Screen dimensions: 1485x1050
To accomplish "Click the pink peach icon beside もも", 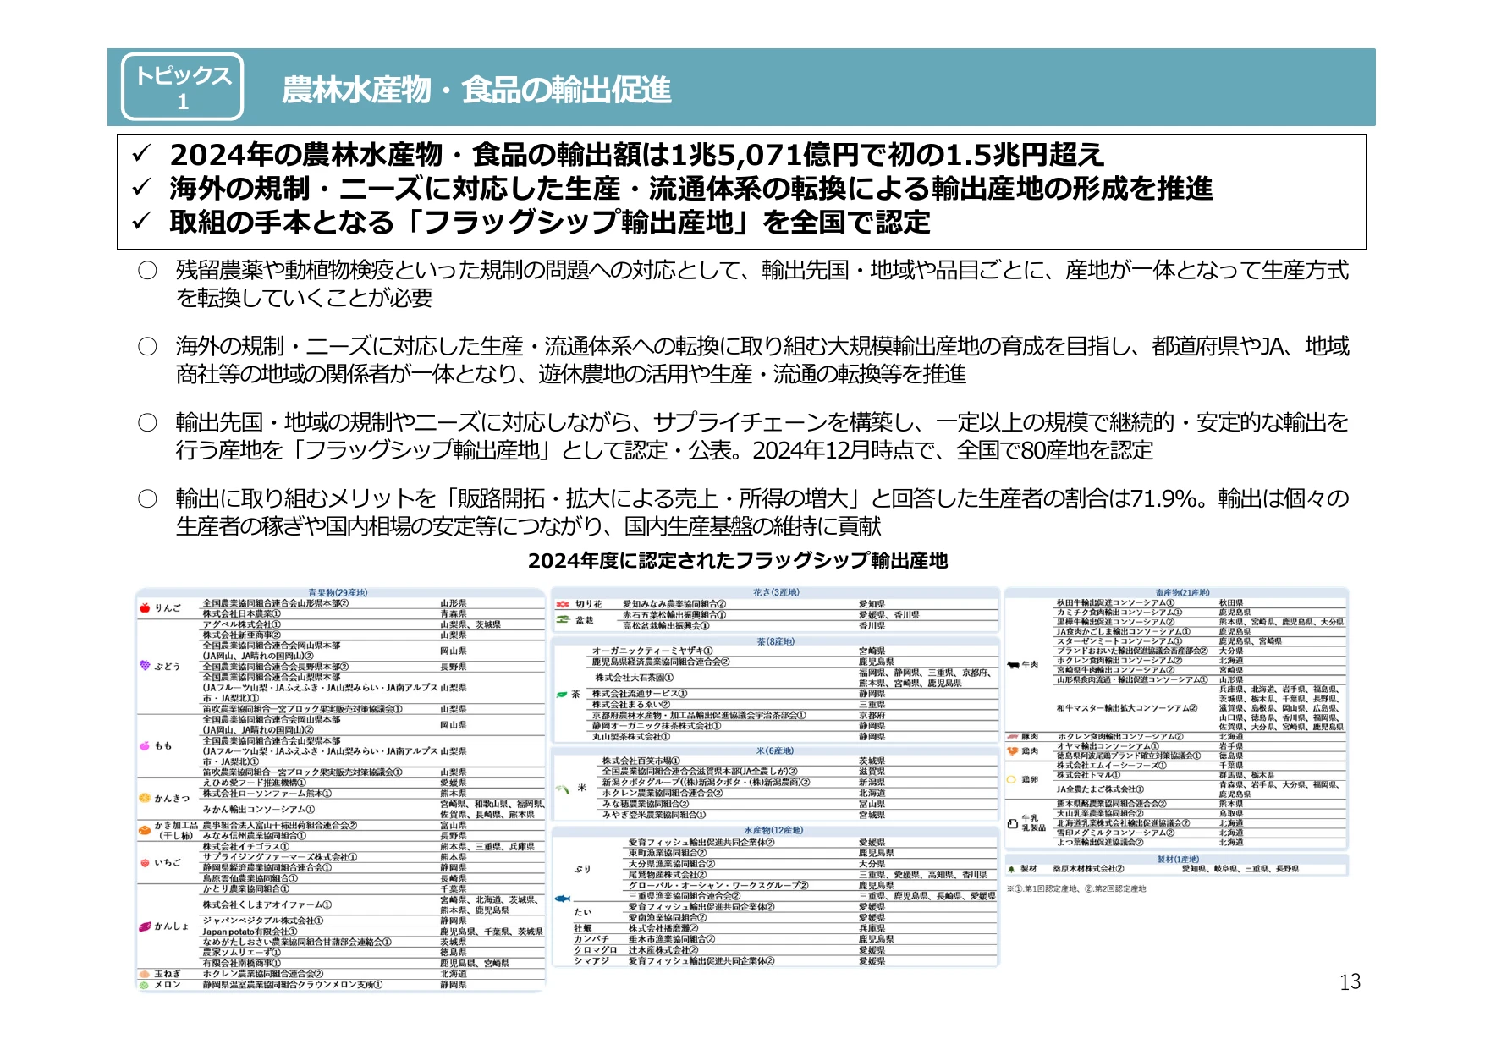I will 145,745.
